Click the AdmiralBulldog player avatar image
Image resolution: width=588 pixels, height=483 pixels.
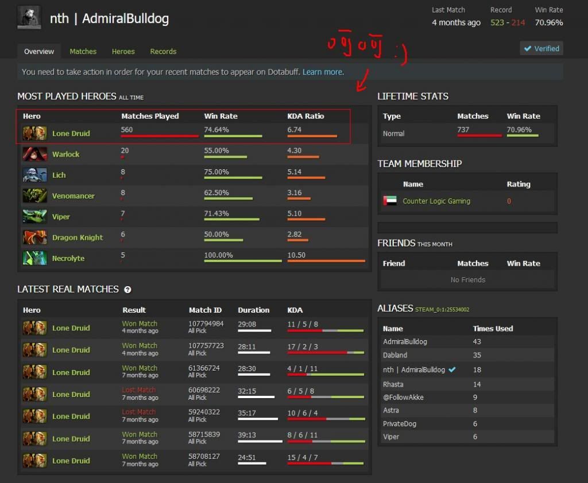coord(29,17)
